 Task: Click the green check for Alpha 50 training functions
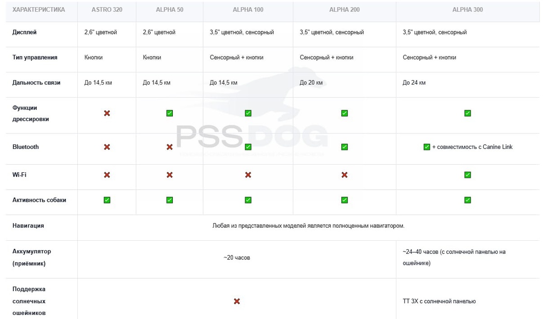pos(169,113)
